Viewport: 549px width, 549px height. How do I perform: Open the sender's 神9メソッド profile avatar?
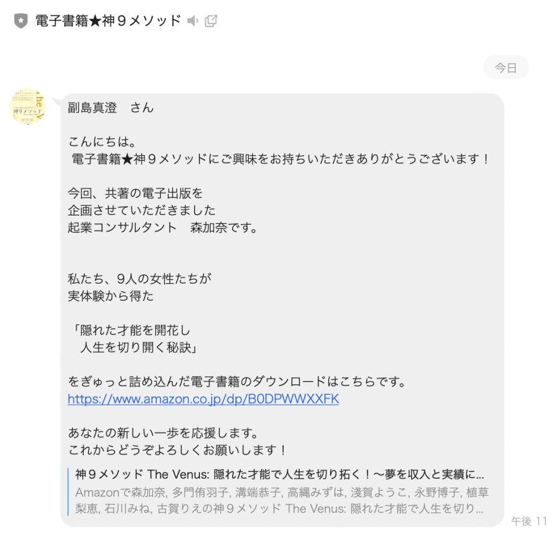click(28, 107)
